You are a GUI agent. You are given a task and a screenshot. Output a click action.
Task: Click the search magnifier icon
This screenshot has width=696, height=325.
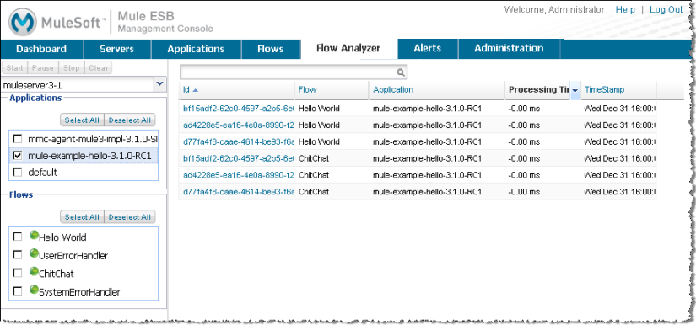[x=401, y=72]
